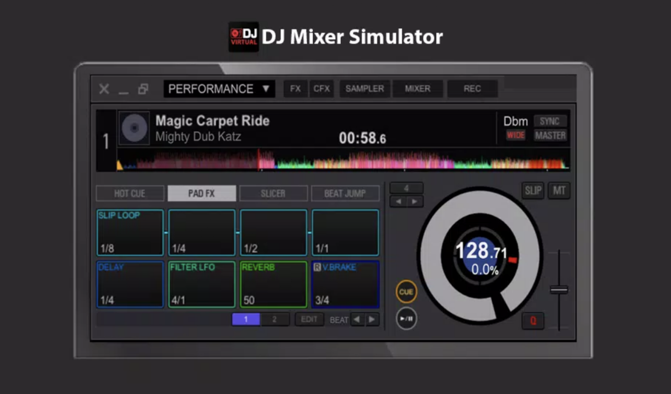Image resolution: width=671 pixels, height=394 pixels.
Task: Increase loop size with right arrow under 4
Action: click(415, 201)
